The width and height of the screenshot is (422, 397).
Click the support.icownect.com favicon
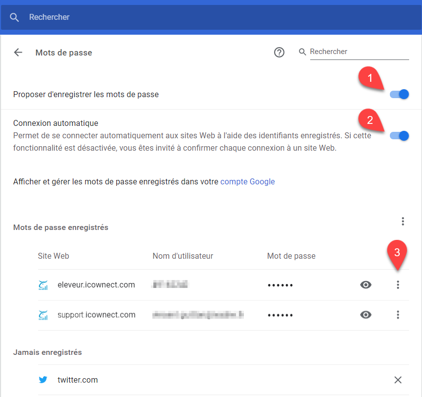click(43, 315)
